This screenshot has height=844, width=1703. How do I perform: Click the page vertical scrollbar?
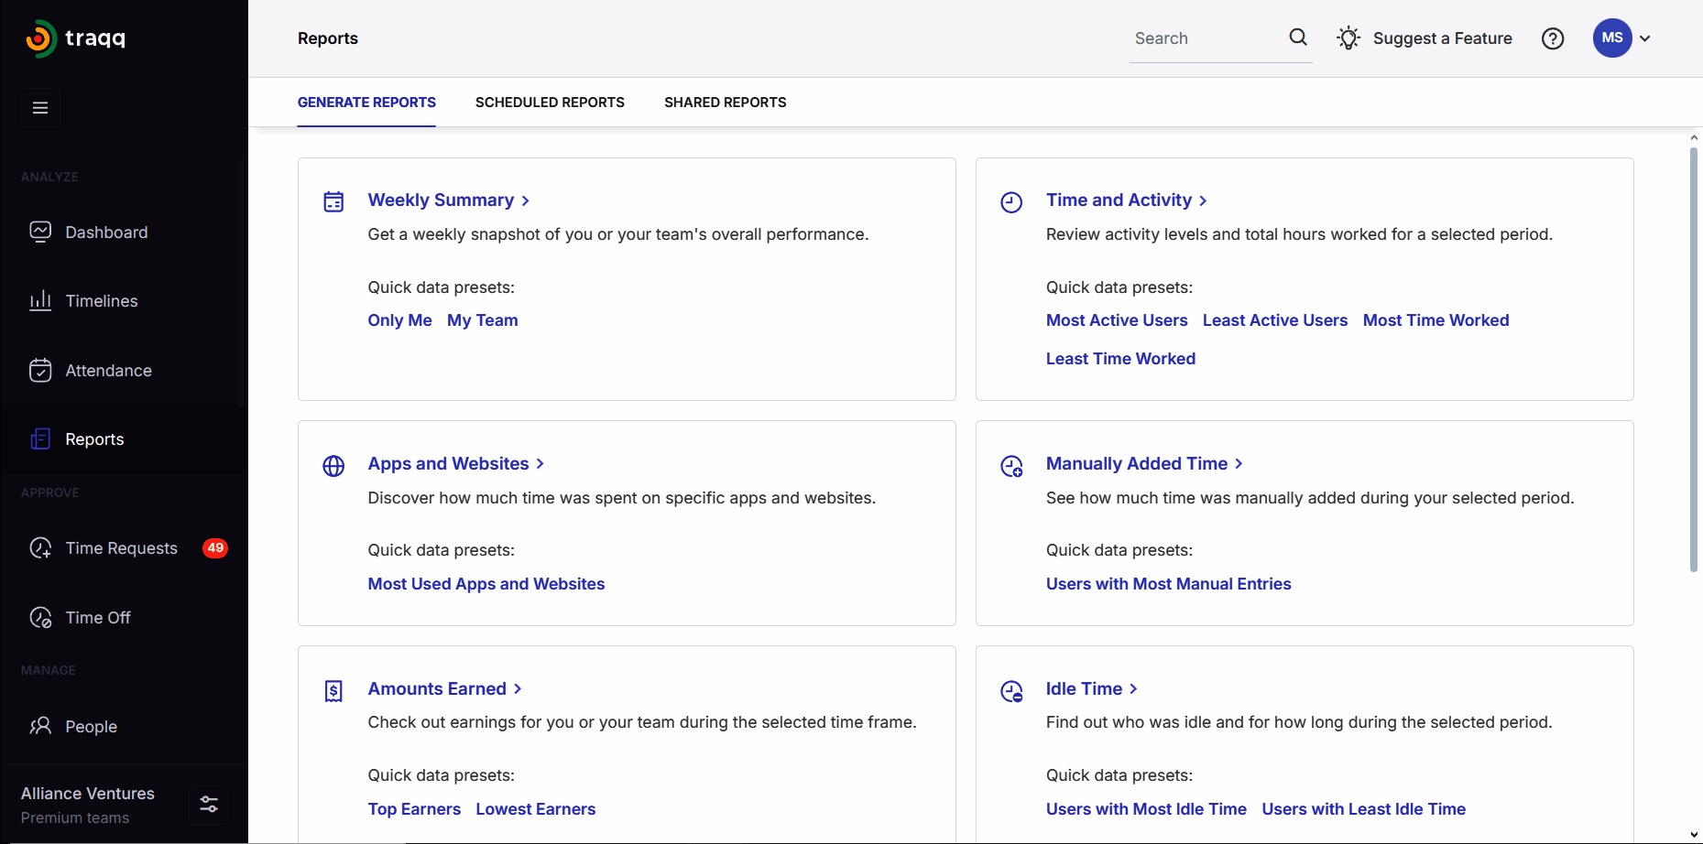coord(1693,359)
